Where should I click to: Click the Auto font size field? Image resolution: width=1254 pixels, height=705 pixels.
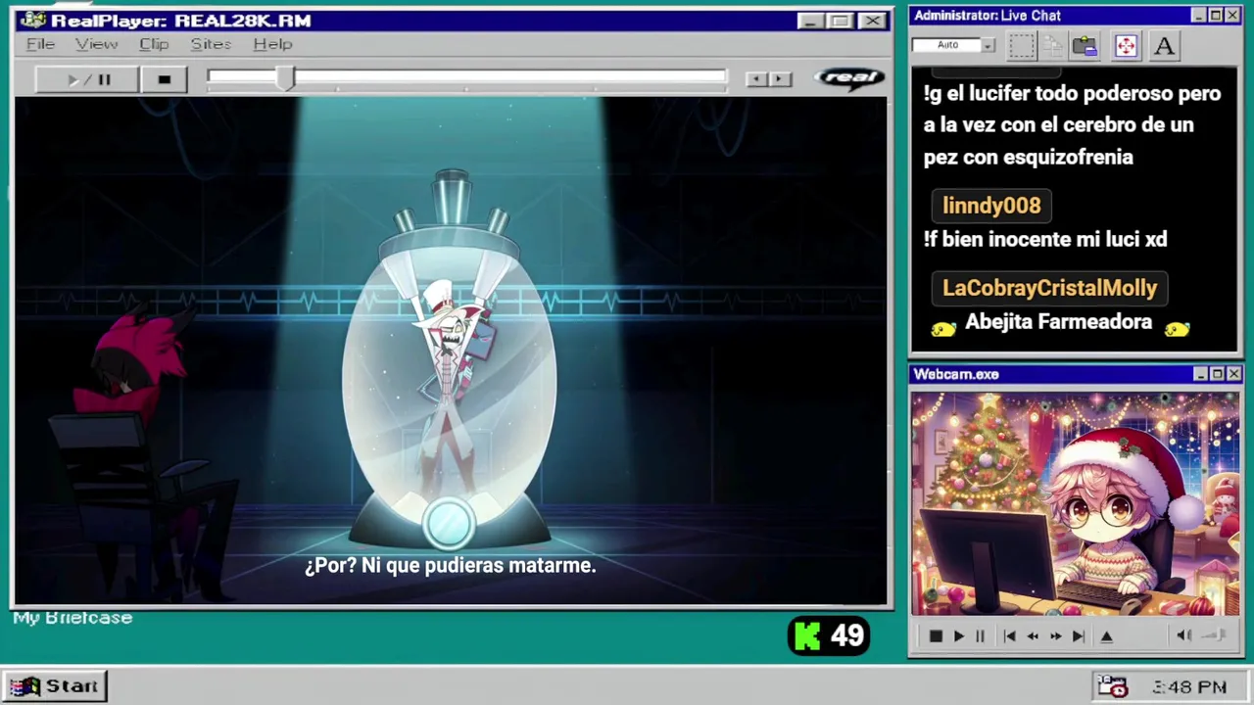(947, 45)
